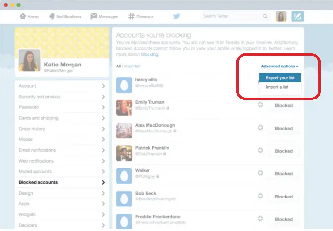Compose a new Tweet
333x231 pixels.
(x=297, y=16)
